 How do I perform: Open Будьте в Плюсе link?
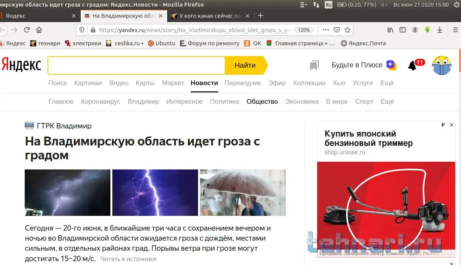click(364, 65)
